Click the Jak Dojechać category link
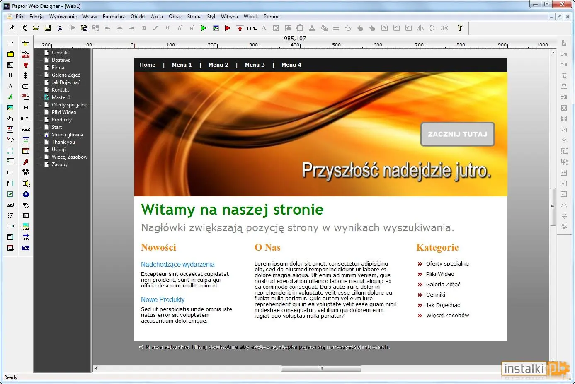 [443, 305]
